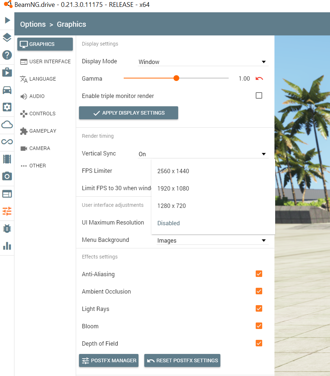Open photo mode camera icon
Image resolution: width=330 pixels, height=376 pixels.
[7, 176]
